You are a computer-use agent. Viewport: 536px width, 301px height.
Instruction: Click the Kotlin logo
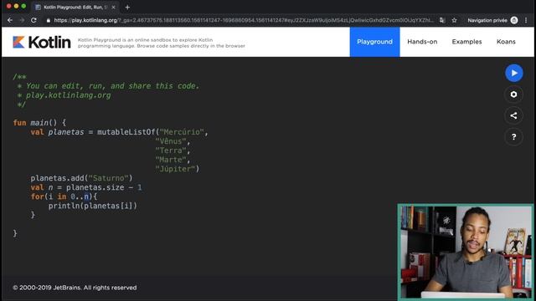[x=42, y=42]
